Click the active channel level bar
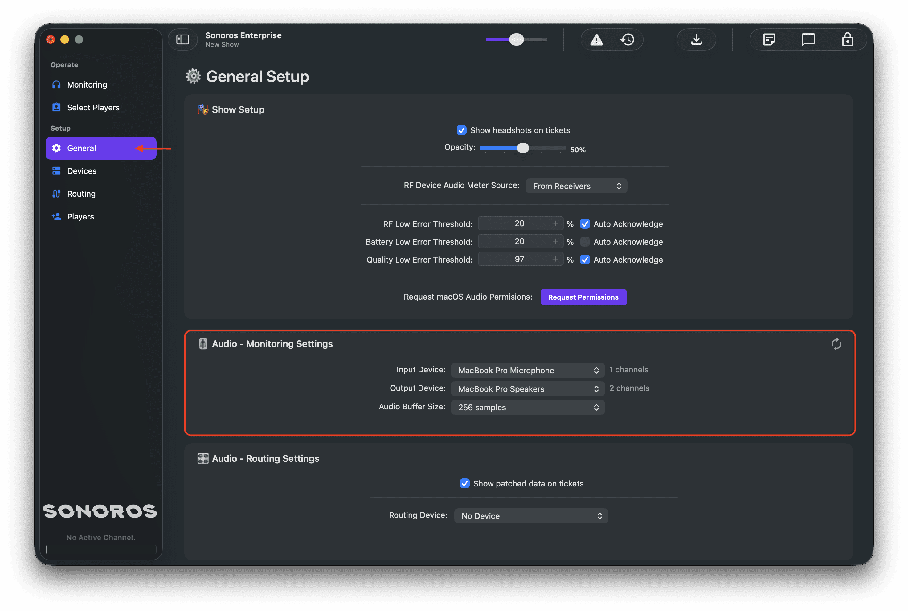The width and height of the screenshot is (908, 611). (101, 549)
